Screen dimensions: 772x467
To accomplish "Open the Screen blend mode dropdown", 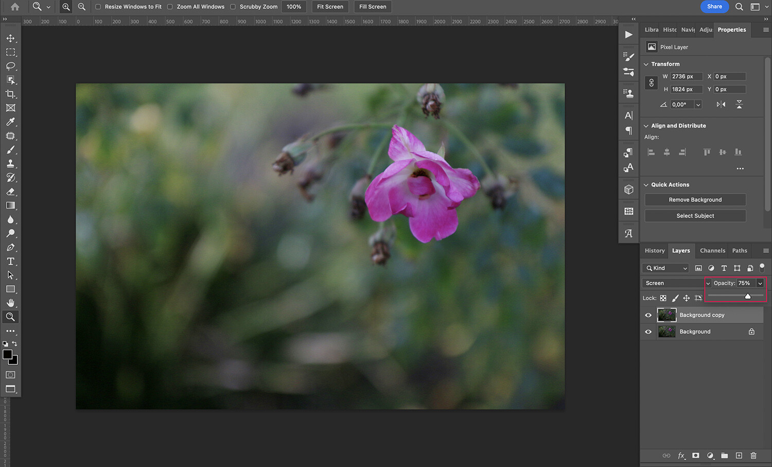I will coord(676,283).
